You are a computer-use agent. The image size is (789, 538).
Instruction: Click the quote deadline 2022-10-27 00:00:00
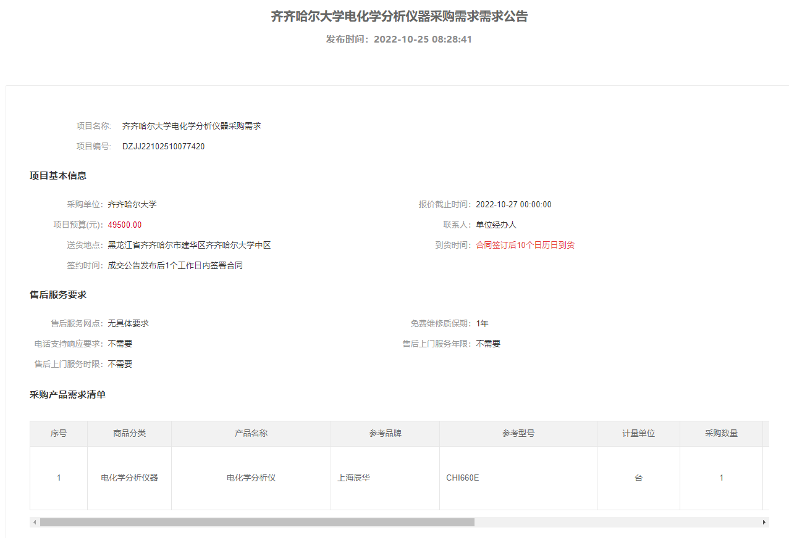[513, 204]
